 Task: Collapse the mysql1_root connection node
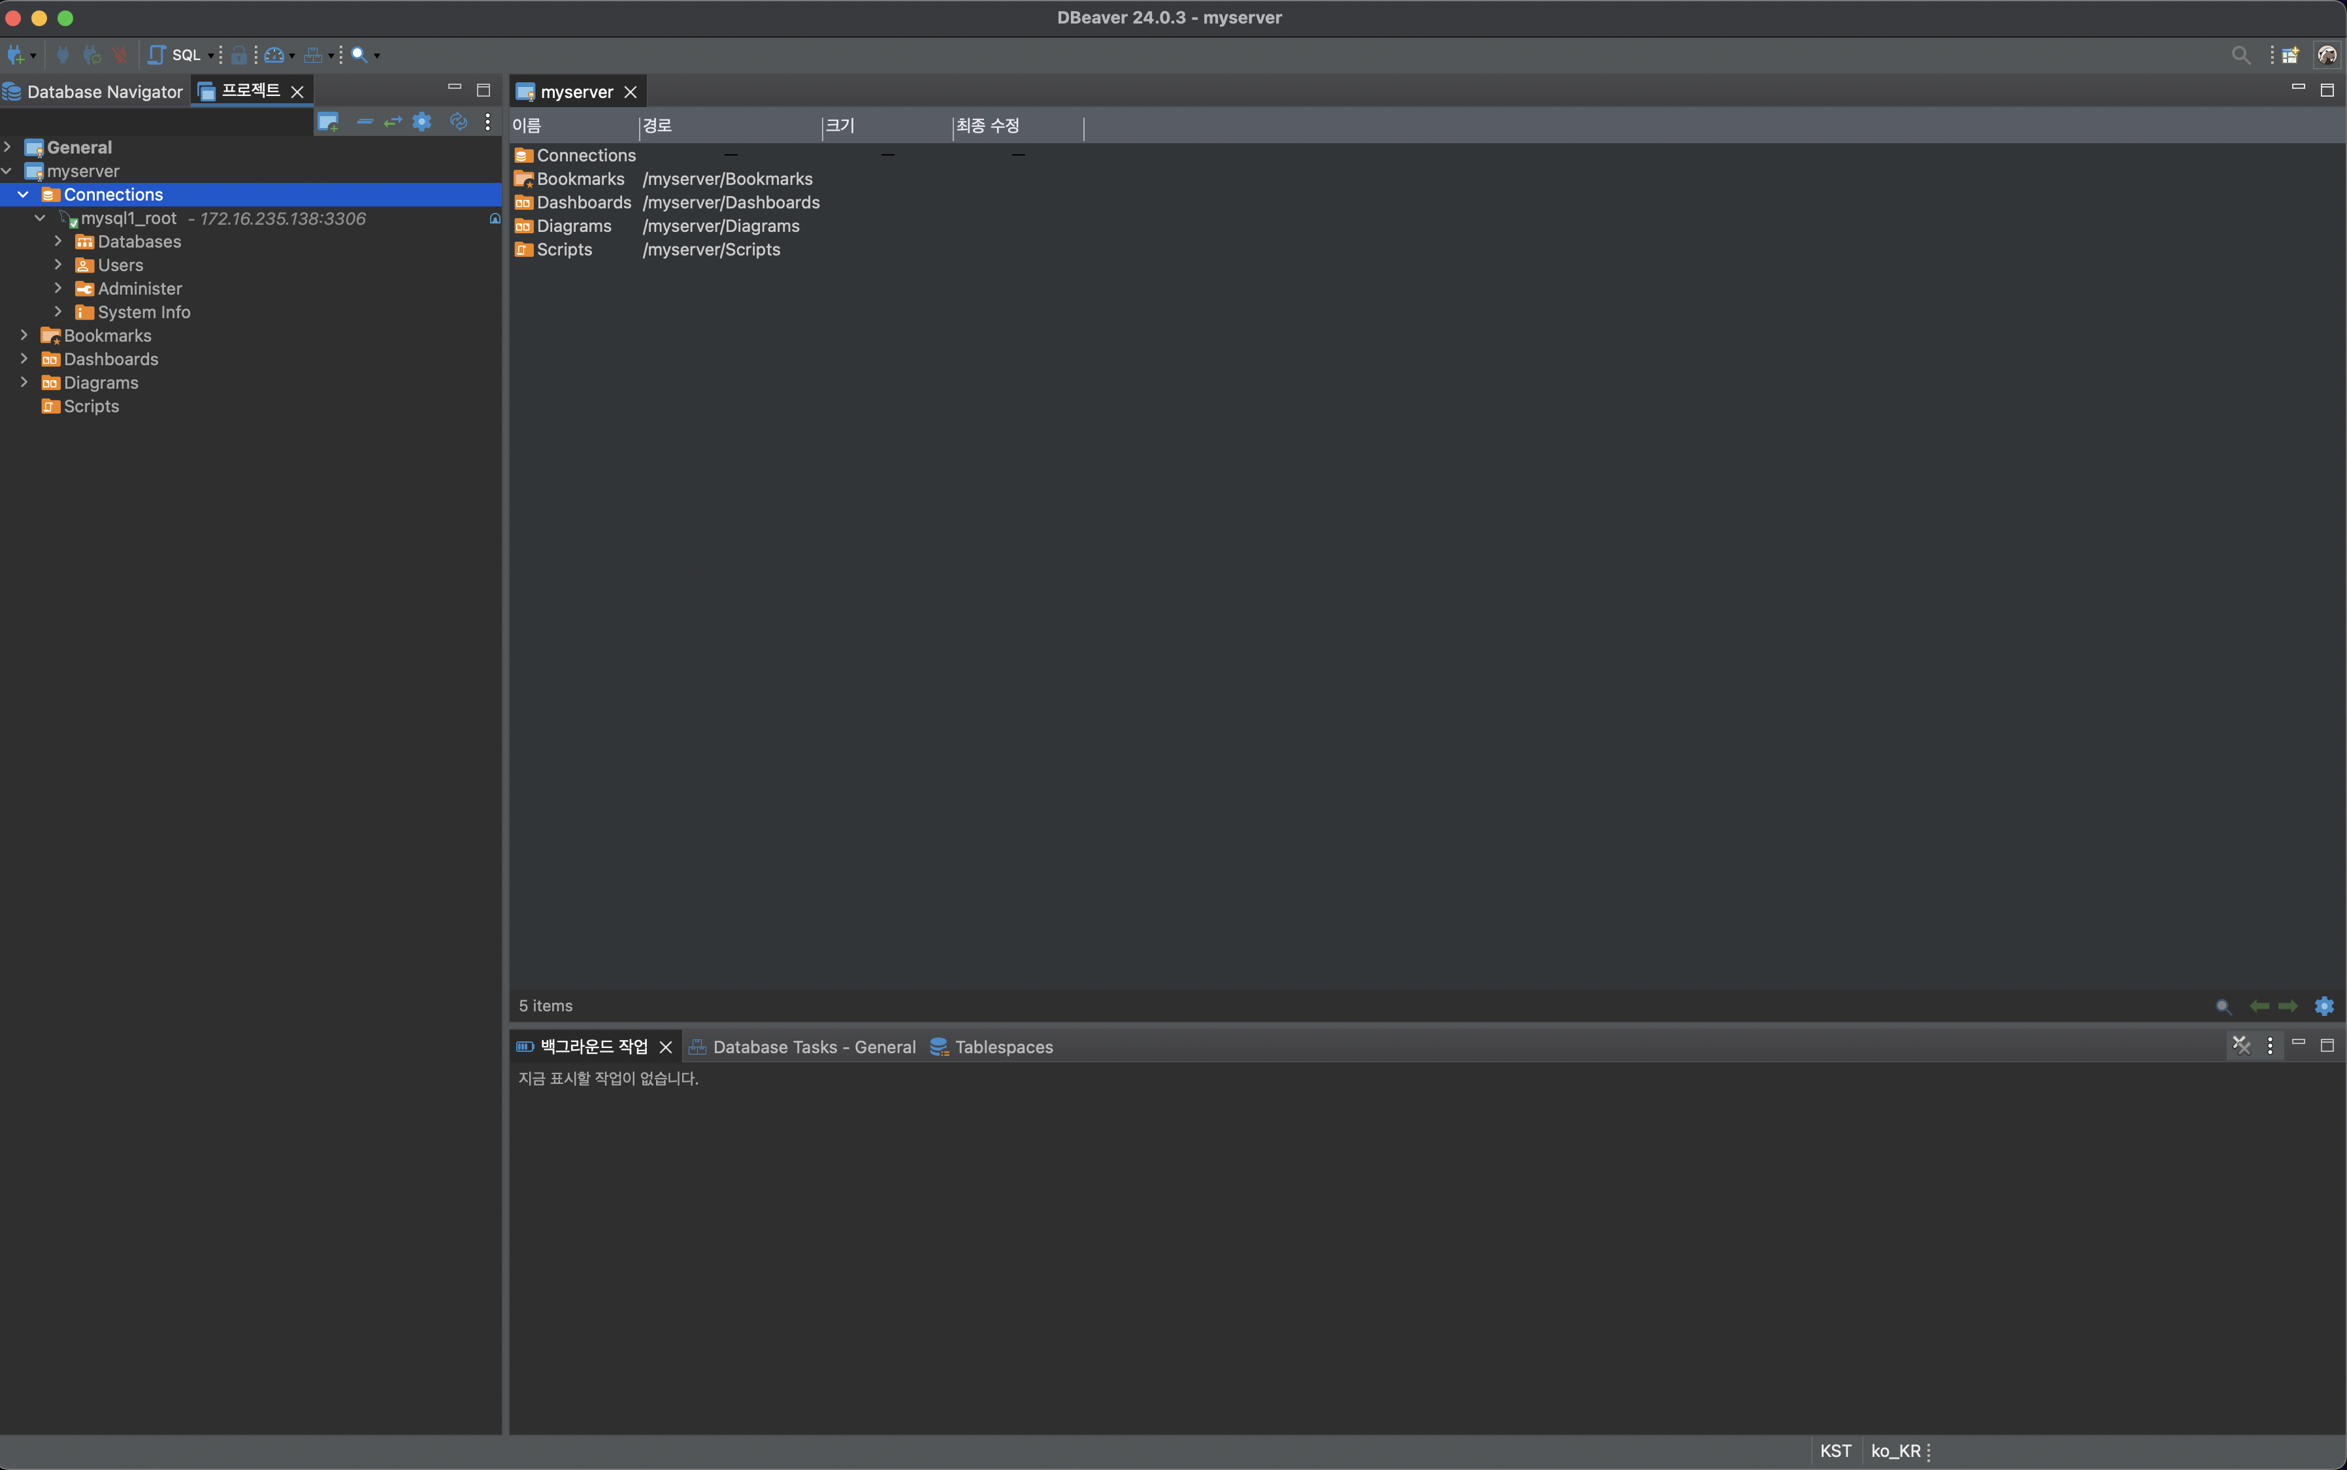40,218
